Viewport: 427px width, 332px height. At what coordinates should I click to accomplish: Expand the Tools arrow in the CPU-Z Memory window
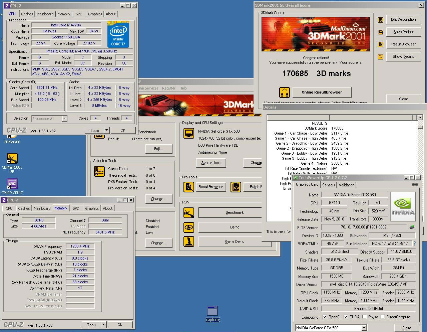pyautogui.click(x=103, y=325)
